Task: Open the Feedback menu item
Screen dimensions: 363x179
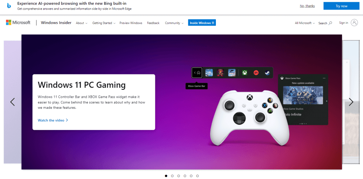Action: click(153, 23)
